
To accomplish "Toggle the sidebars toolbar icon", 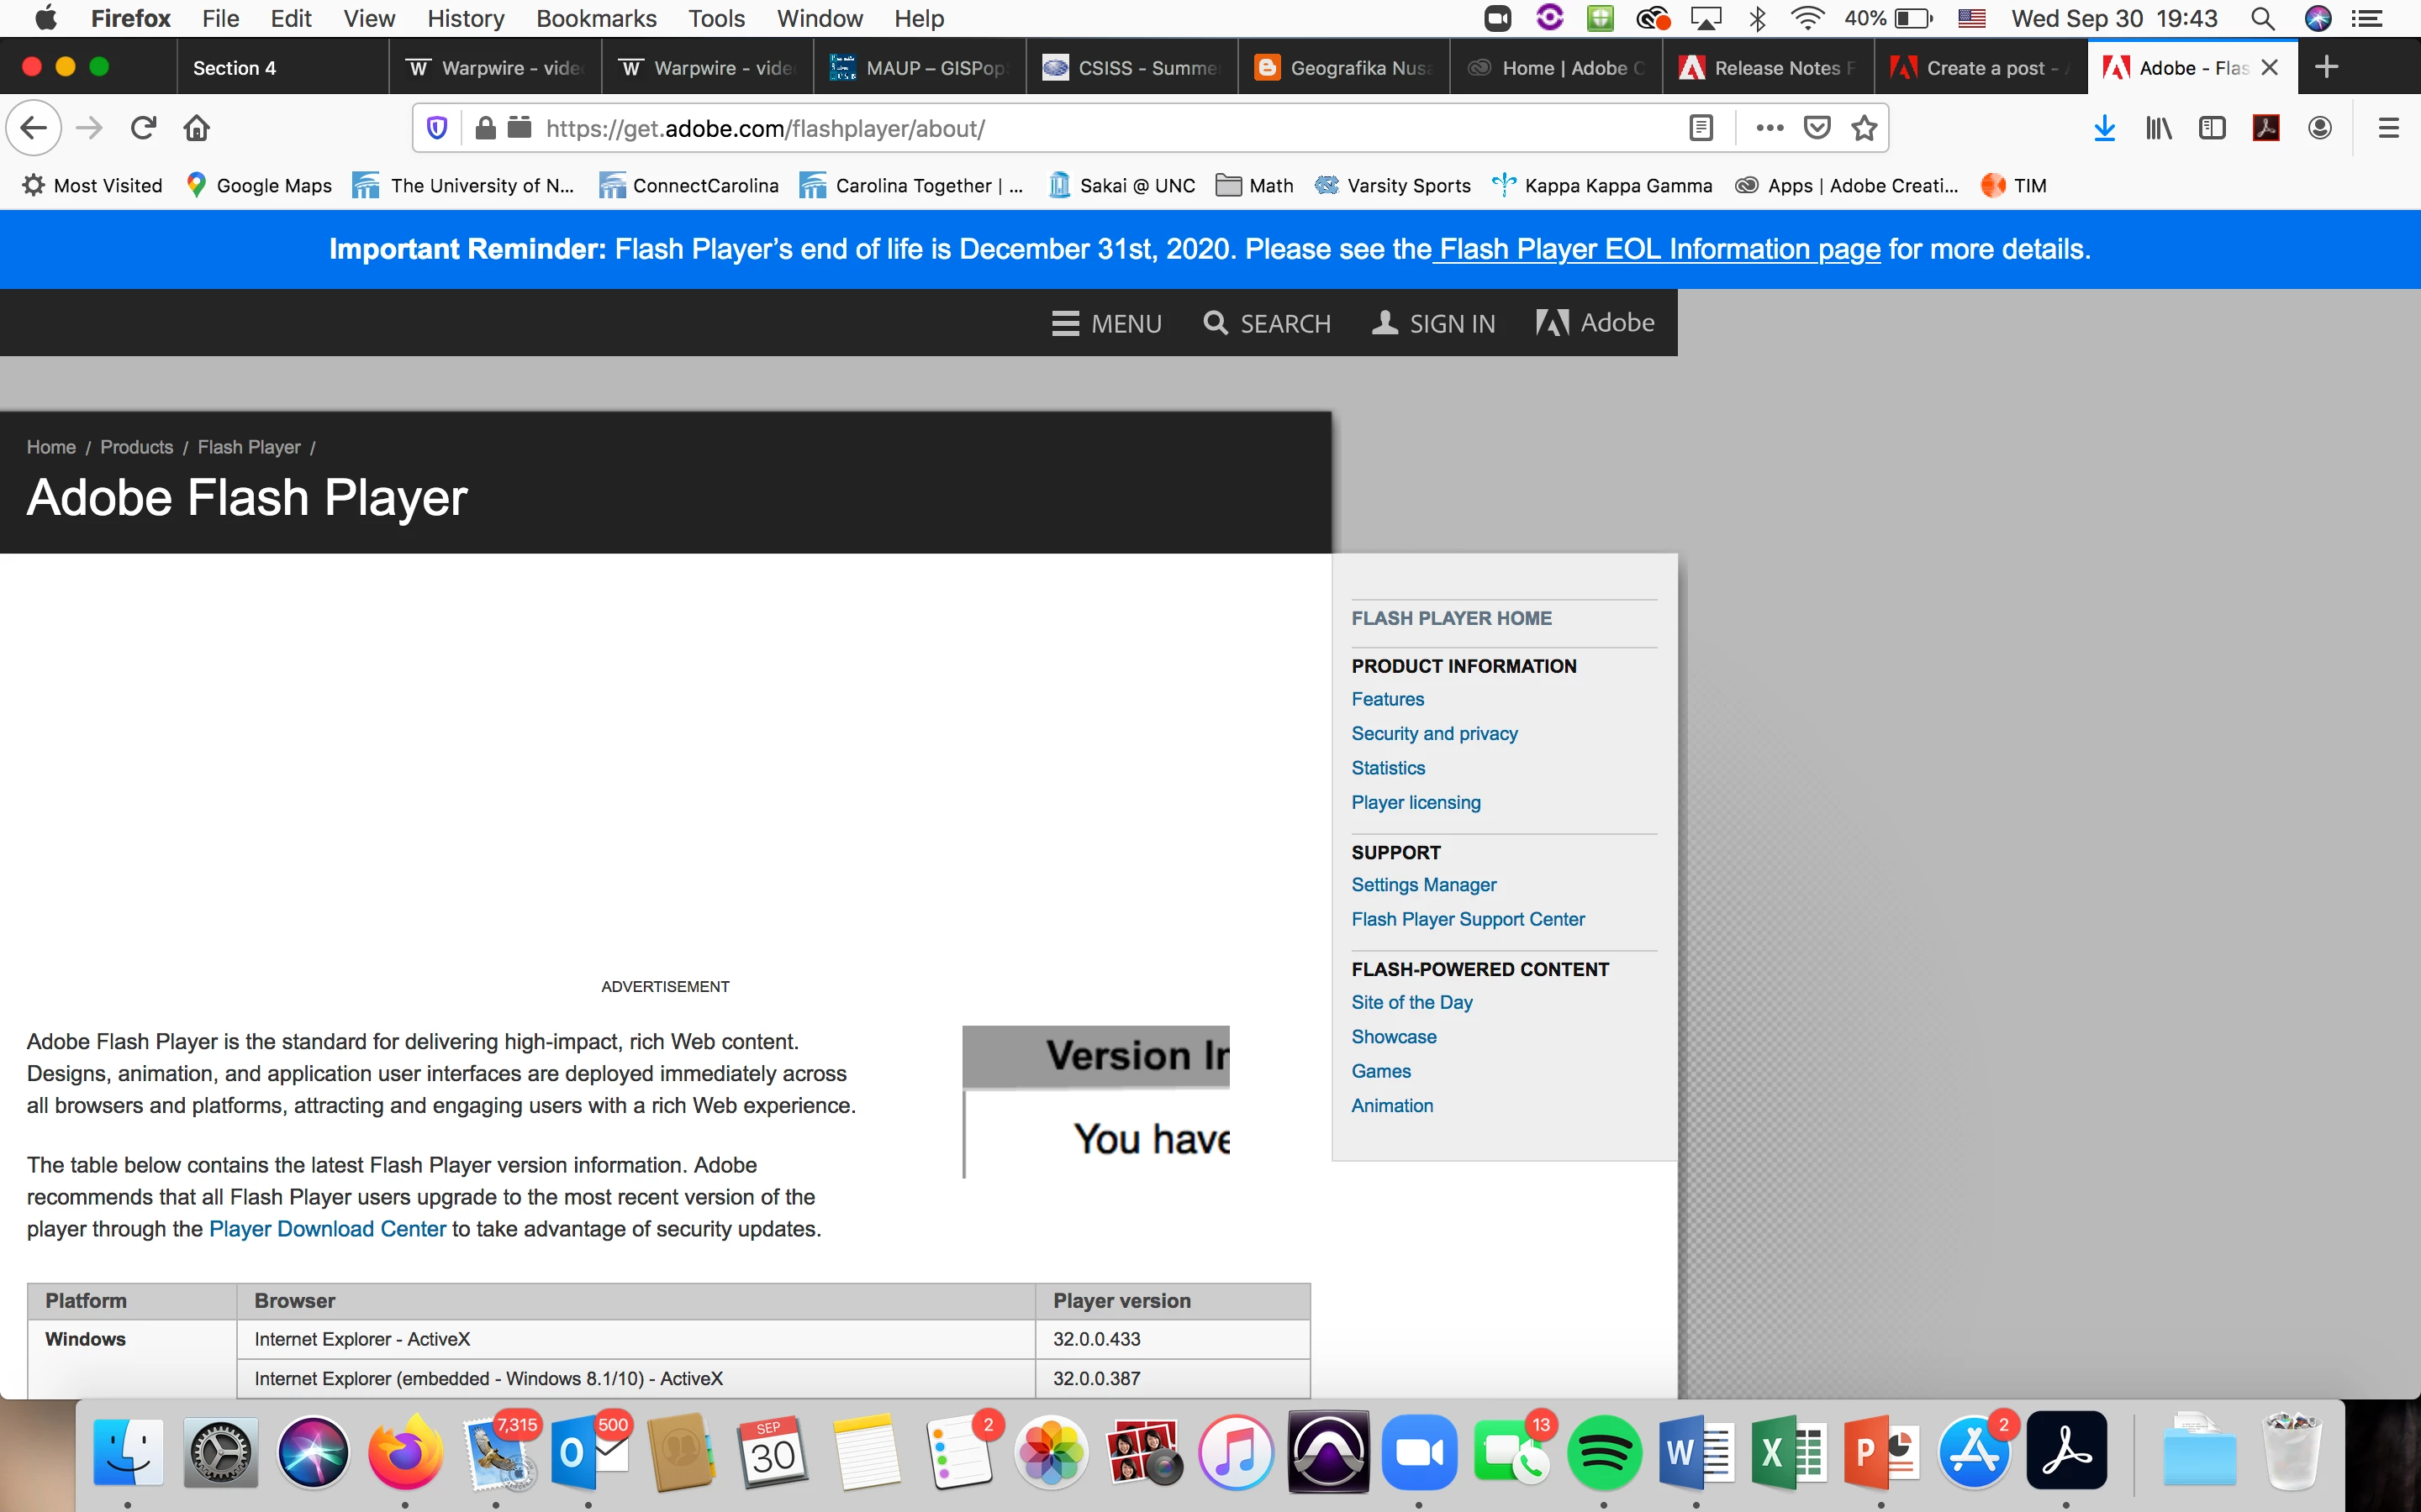I will (2212, 128).
